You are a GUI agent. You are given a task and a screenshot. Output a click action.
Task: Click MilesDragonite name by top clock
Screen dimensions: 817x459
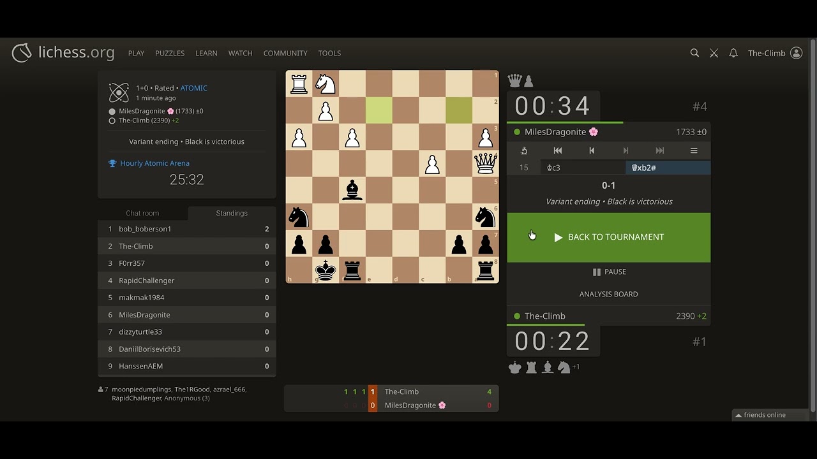coord(555,132)
